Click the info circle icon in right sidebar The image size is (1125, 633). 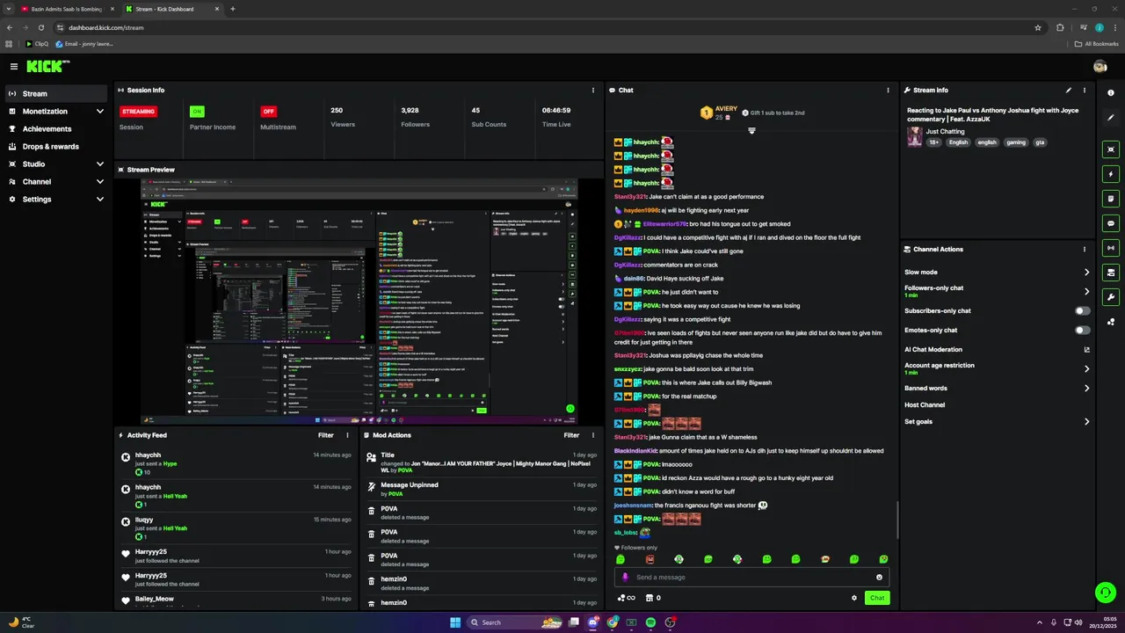[x=1111, y=93]
